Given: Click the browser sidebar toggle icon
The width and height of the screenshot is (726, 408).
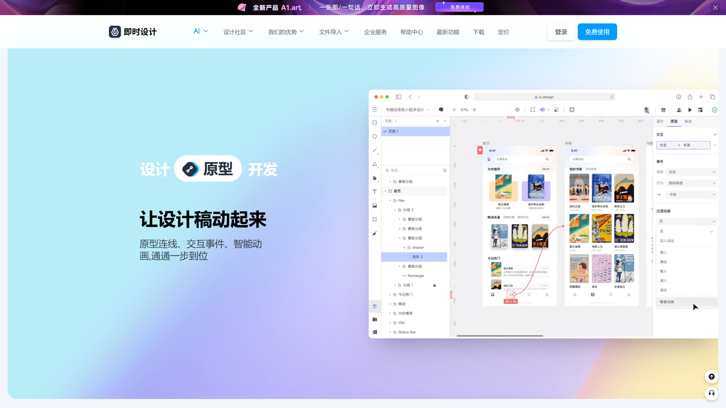Looking at the screenshot, I should [398, 97].
